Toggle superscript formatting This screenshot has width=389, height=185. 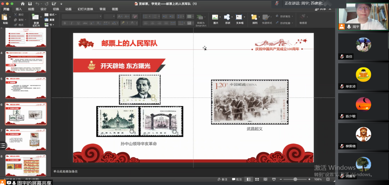point(92,23)
